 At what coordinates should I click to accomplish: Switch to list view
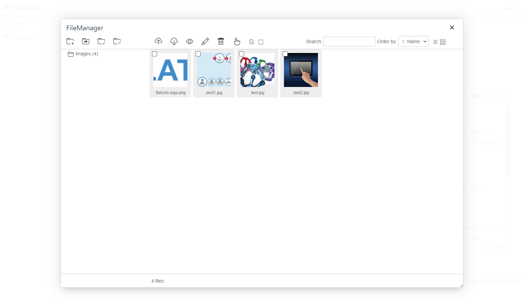tap(435, 42)
